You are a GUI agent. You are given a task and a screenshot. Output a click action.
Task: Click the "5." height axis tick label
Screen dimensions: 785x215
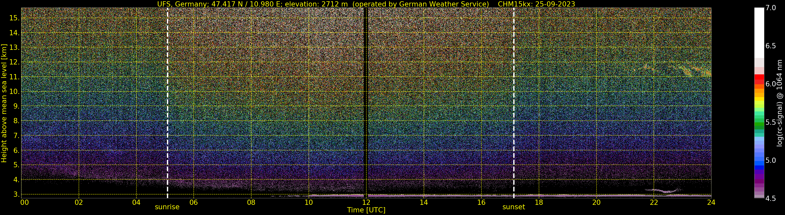point(16,165)
